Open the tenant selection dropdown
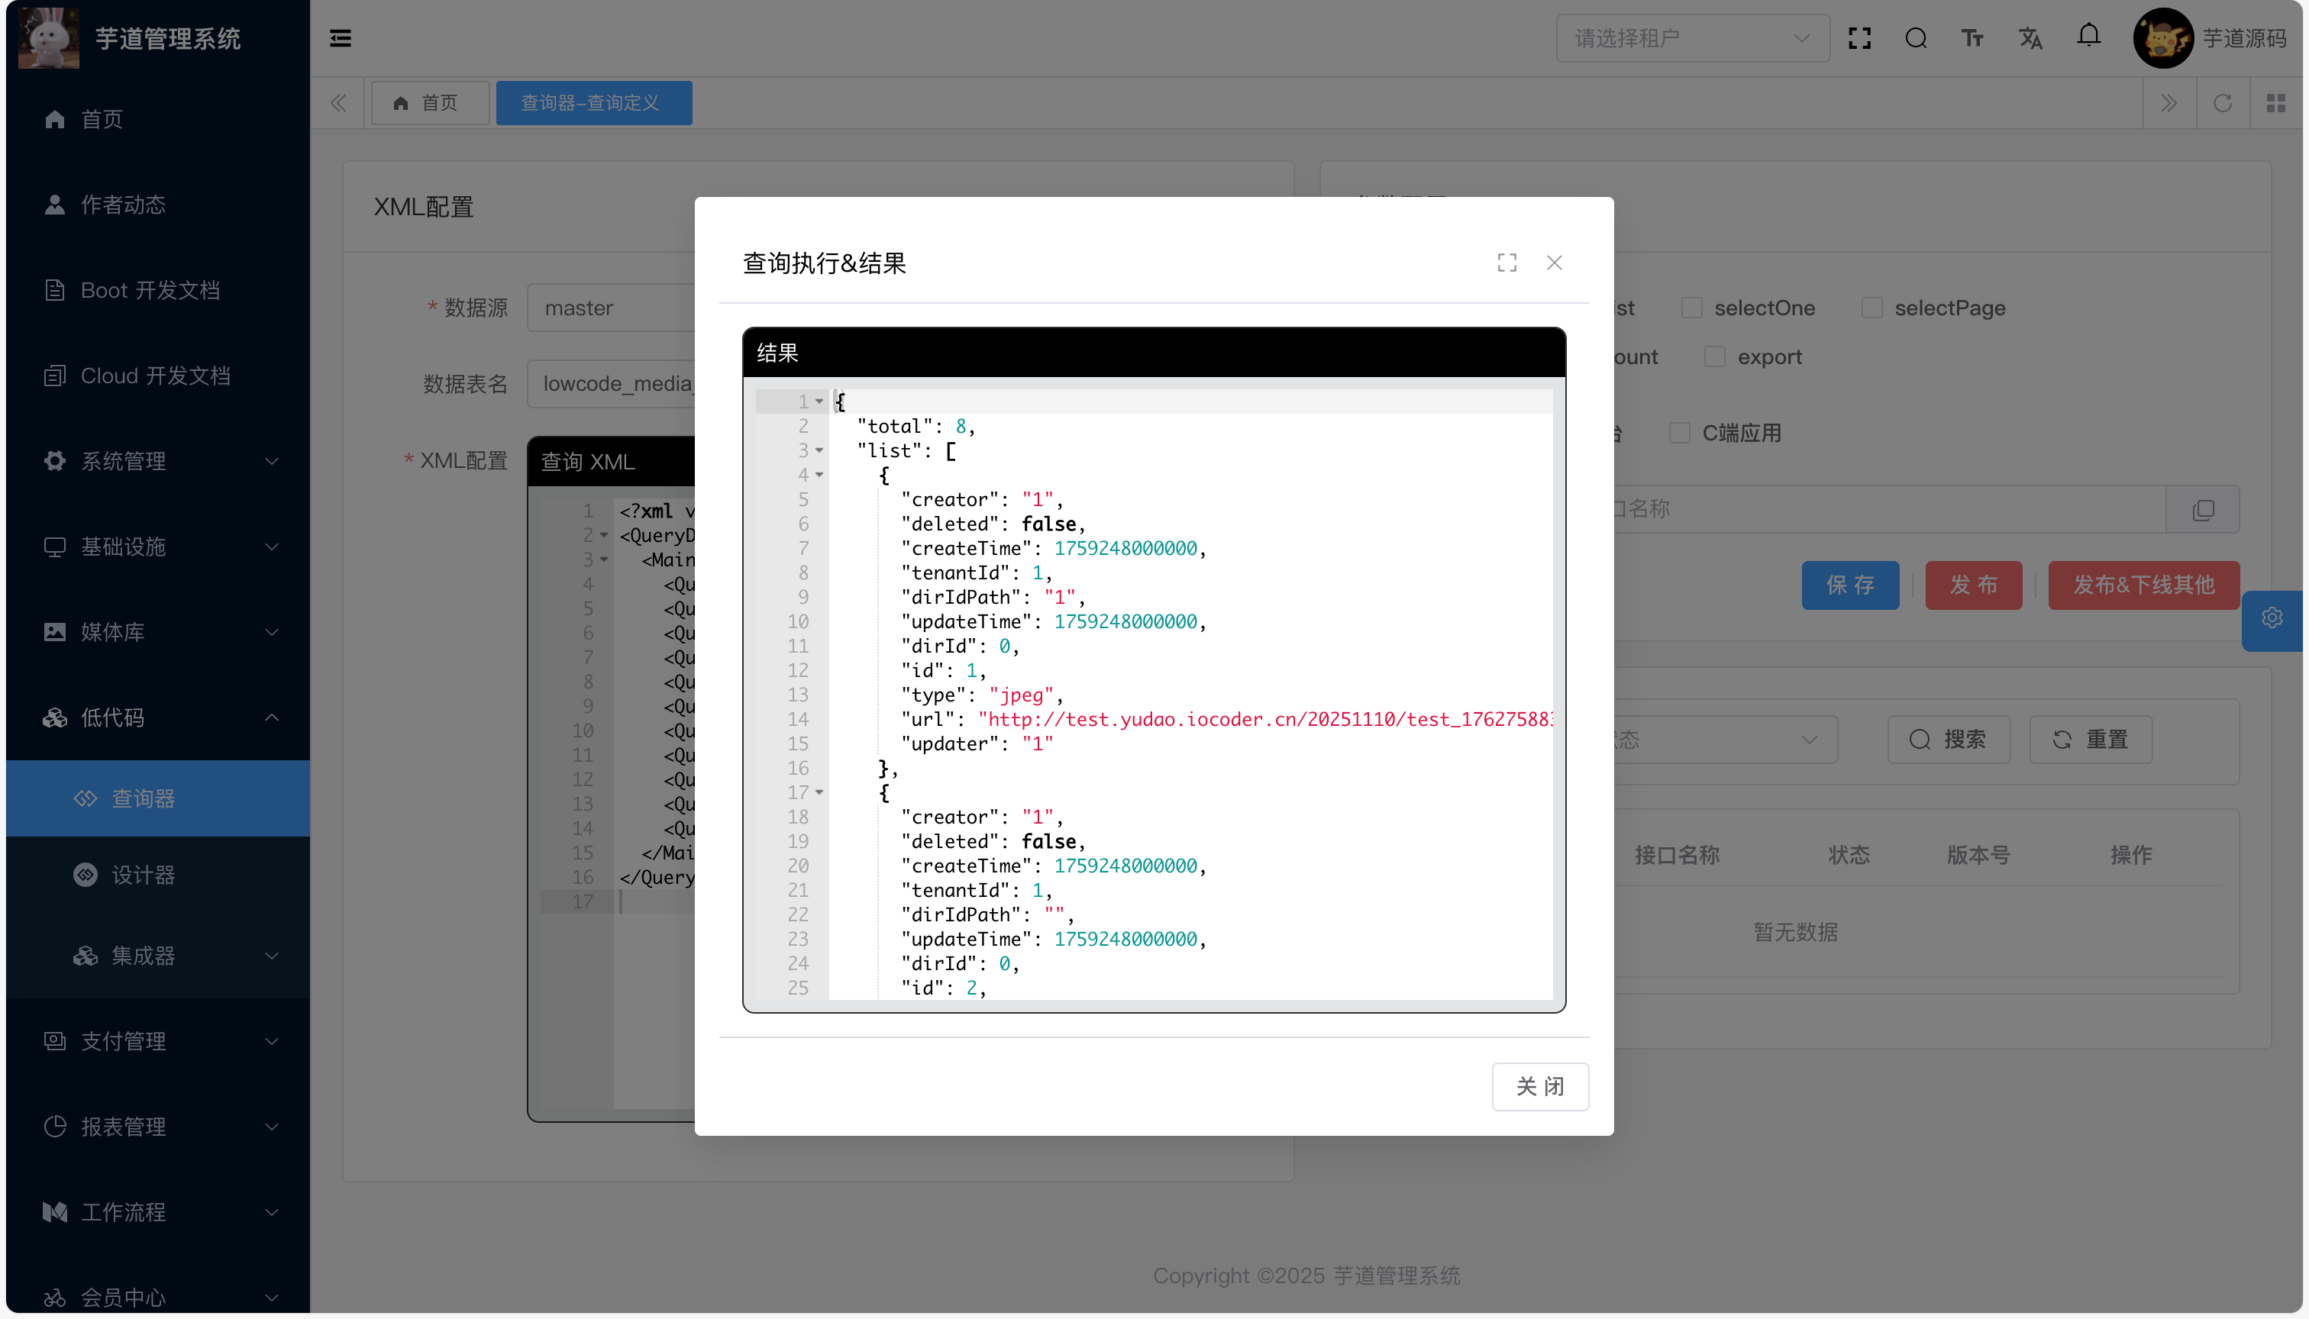 pos(1692,38)
